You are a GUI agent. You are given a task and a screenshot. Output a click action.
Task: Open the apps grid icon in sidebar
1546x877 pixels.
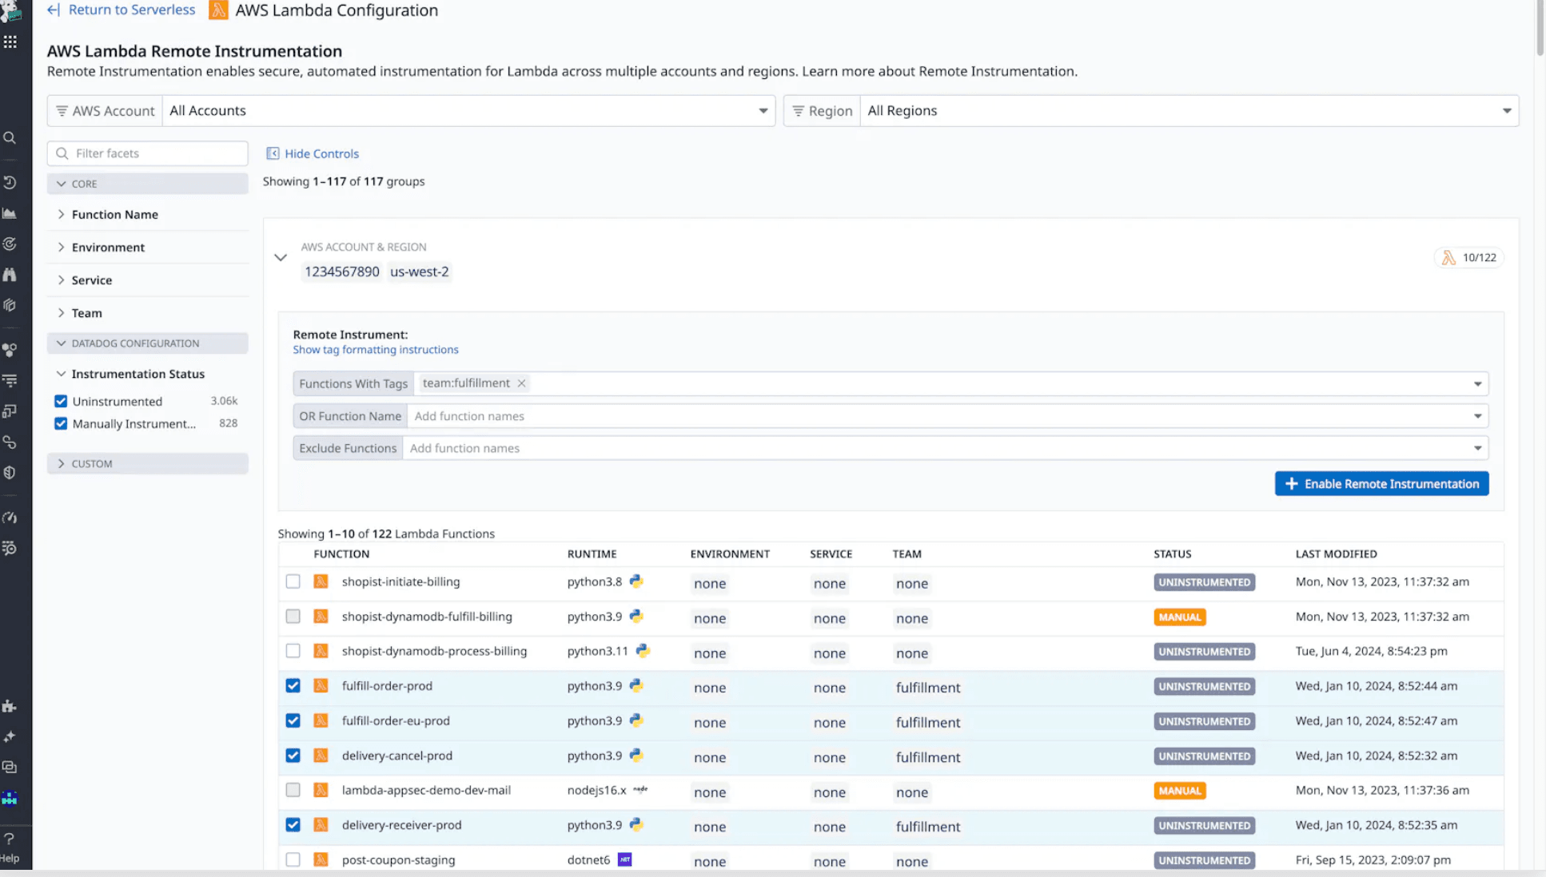(x=10, y=42)
